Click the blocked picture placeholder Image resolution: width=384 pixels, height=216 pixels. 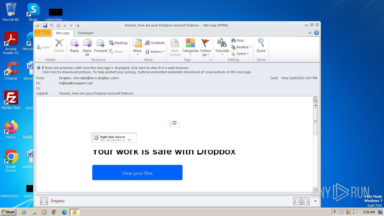click(114, 138)
